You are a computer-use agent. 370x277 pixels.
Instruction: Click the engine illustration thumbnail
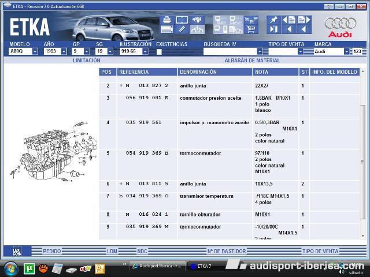53,152
